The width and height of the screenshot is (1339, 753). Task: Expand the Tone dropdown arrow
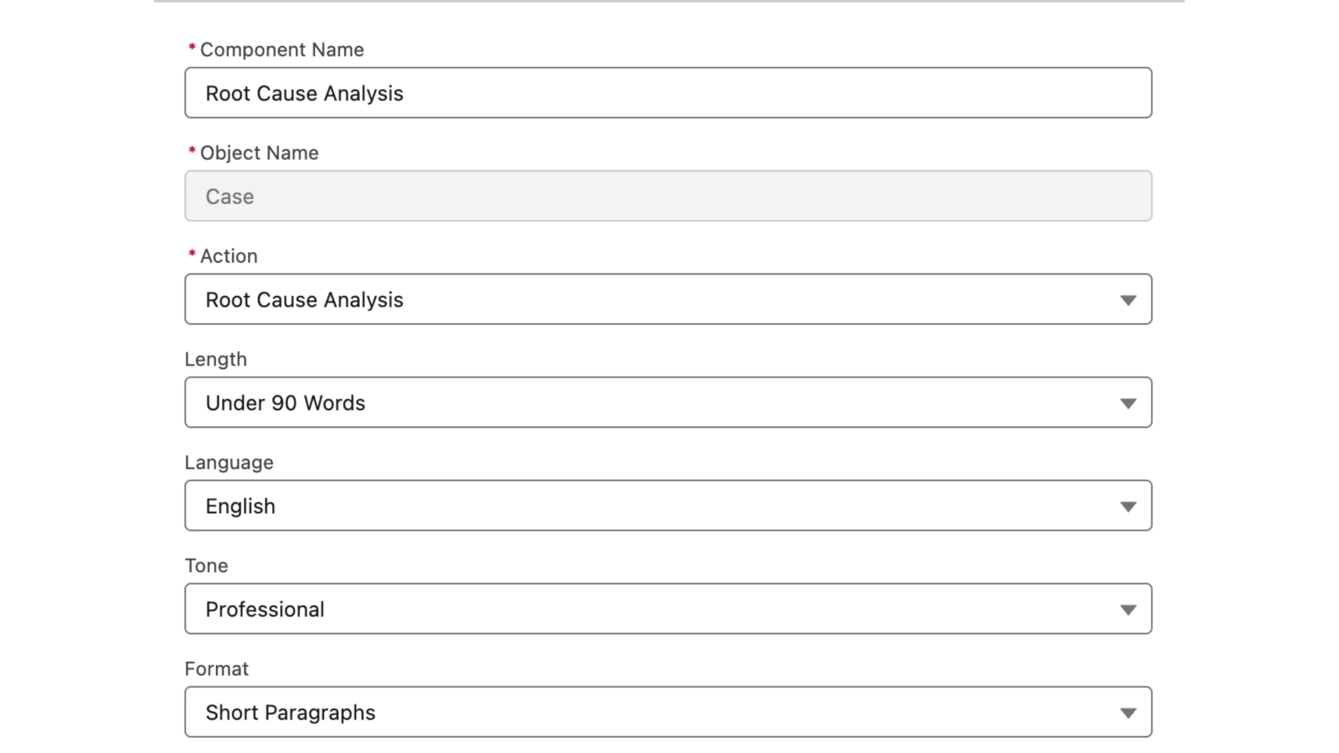pos(1129,609)
